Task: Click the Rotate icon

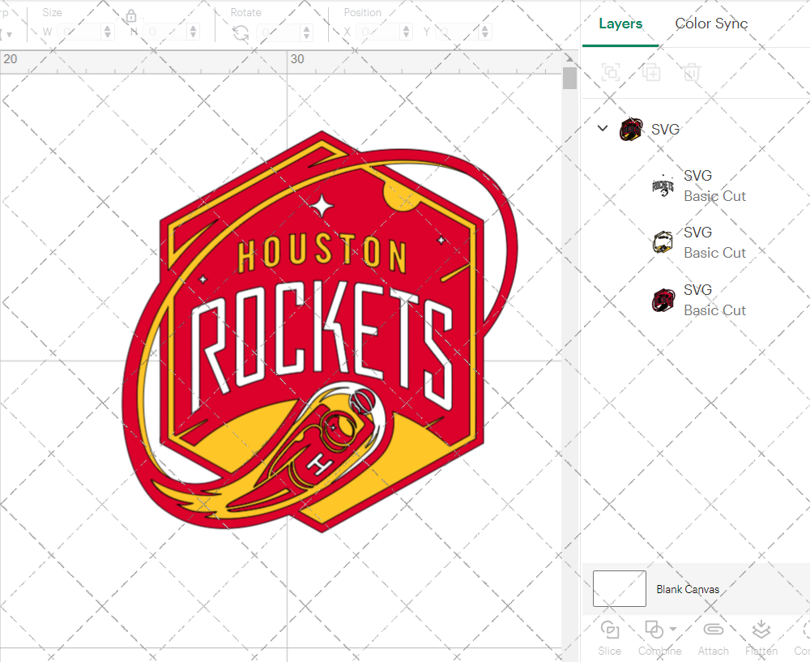Action: pos(241,33)
